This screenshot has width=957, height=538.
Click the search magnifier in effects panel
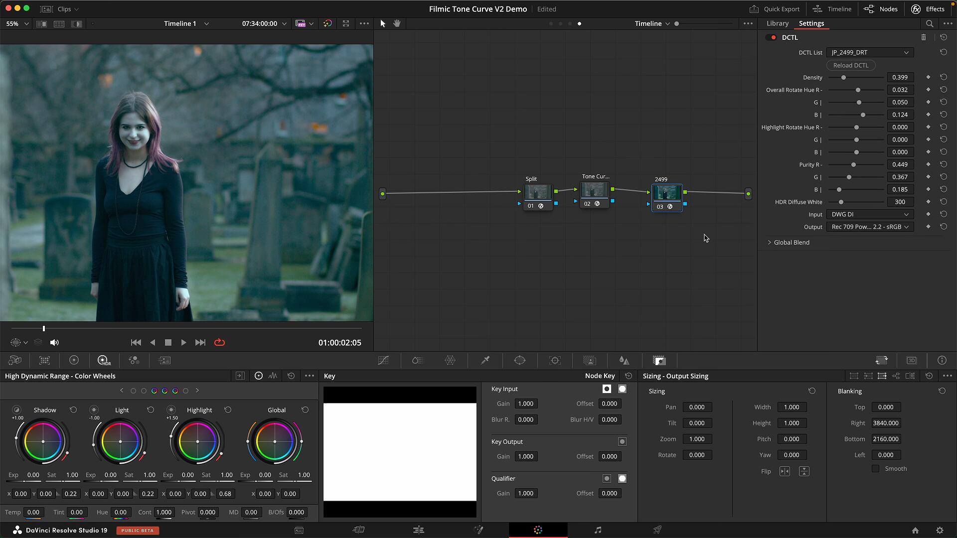pyautogui.click(x=930, y=23)
